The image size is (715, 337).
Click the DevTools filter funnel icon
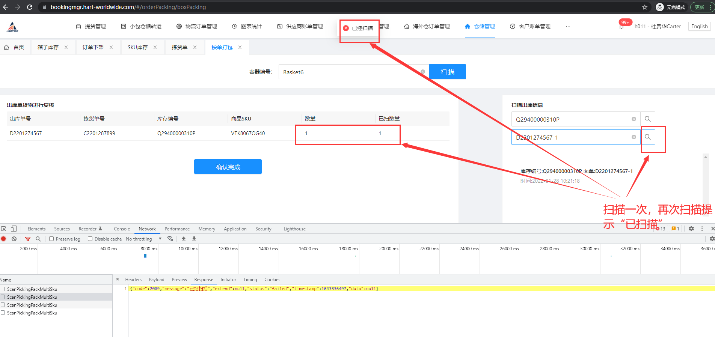pos(28,239)
